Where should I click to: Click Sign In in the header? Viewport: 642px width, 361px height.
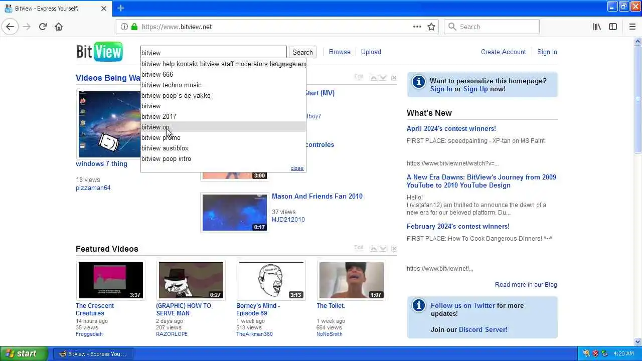pyautogui.click(x=547, y=52)
